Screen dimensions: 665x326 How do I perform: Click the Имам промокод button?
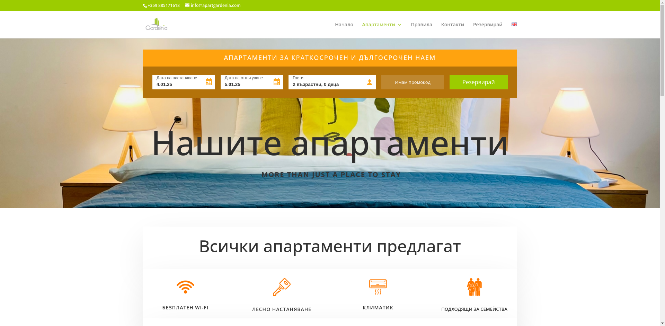pos(412,82)
